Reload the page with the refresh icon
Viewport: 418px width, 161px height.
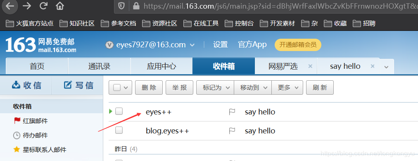(x=43, y=6)
